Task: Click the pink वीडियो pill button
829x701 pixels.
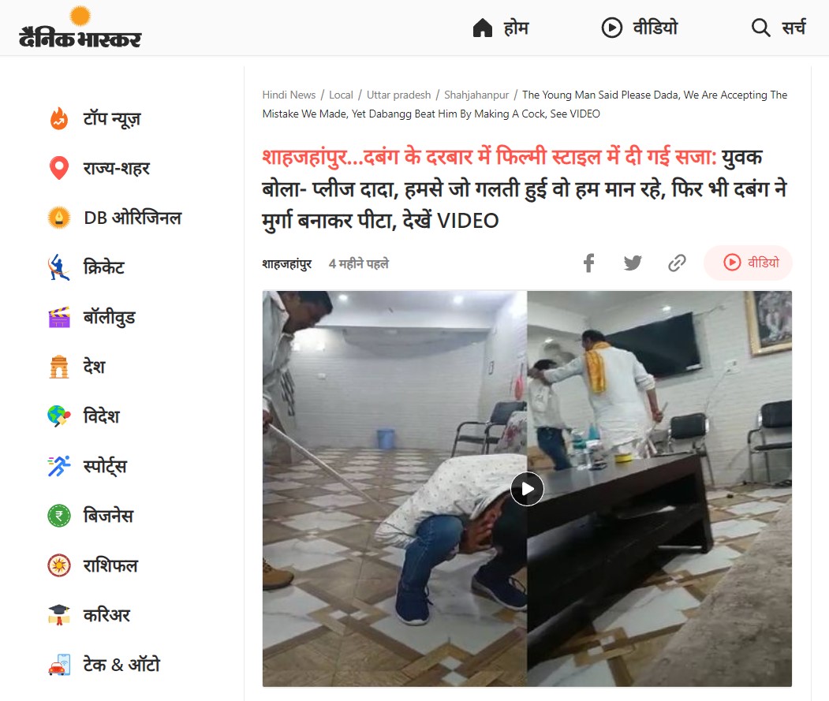Action: pyautogui.click(x=748, y=263)
